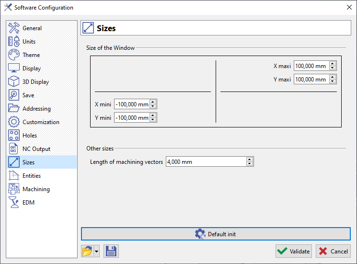Decrease Y maxi value with down arrow
The width and height of the screenshot is (357, 264).
(333, 81)
